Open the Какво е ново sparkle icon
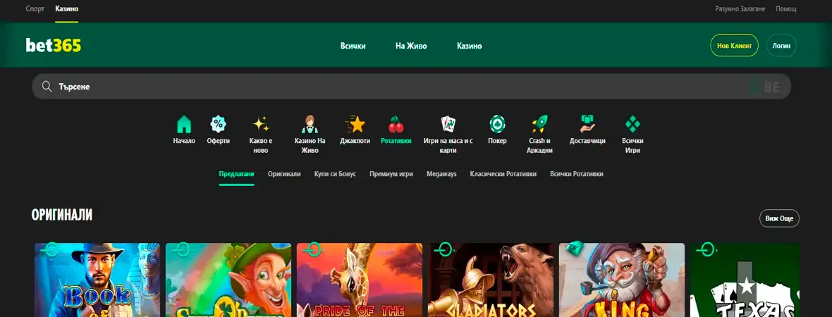Image resolution: width=832 pixels, height=317 pixels. [261, 124]
